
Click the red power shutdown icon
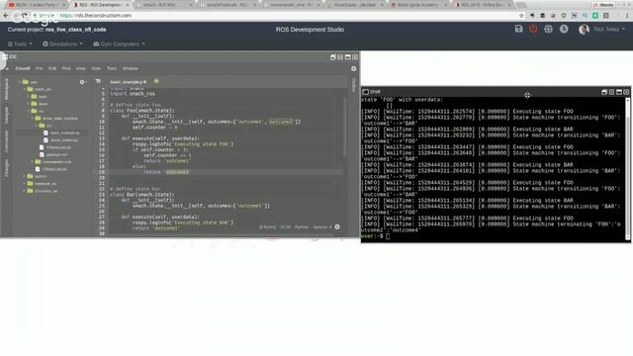(533, 29)
